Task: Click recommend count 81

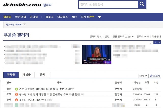Action: pos(156,100)
